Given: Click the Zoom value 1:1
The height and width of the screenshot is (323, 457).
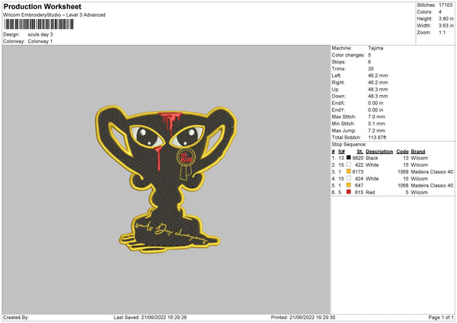Looking at the screenshot, I should [x=442, y=33].
